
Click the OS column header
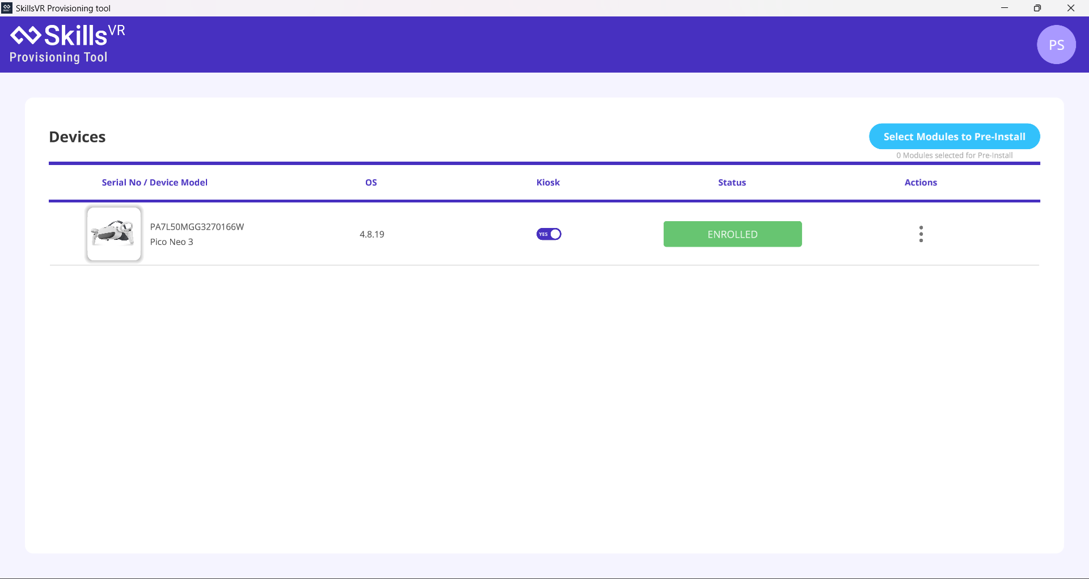tap(371, 182)
